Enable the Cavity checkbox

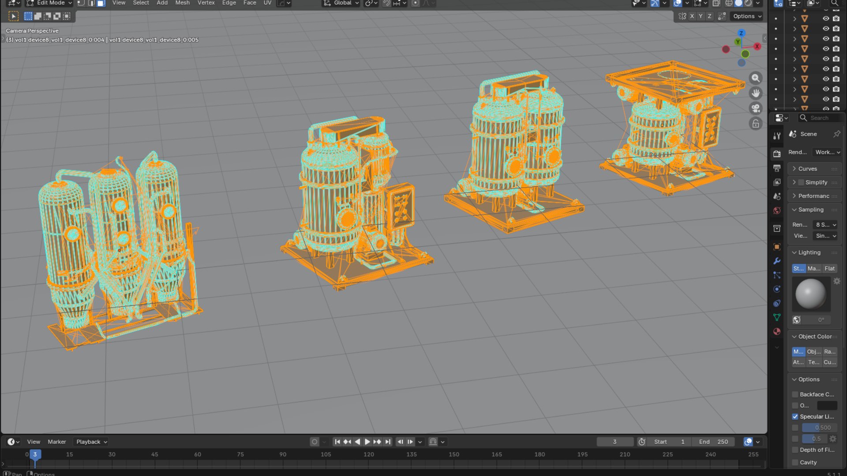click(795, 462)
